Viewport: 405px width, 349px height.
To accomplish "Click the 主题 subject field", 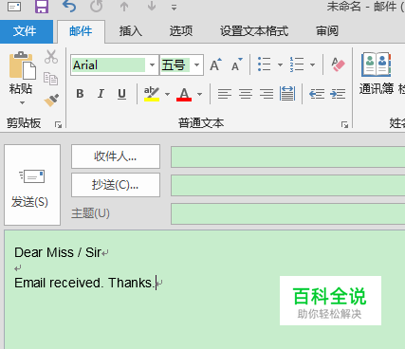I will pyautogui.click(x=287, y=213).
